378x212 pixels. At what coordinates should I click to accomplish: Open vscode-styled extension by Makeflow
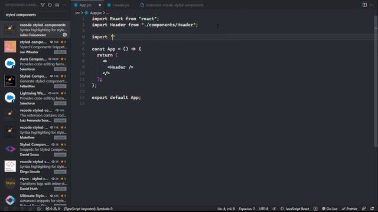click(35, 132)
